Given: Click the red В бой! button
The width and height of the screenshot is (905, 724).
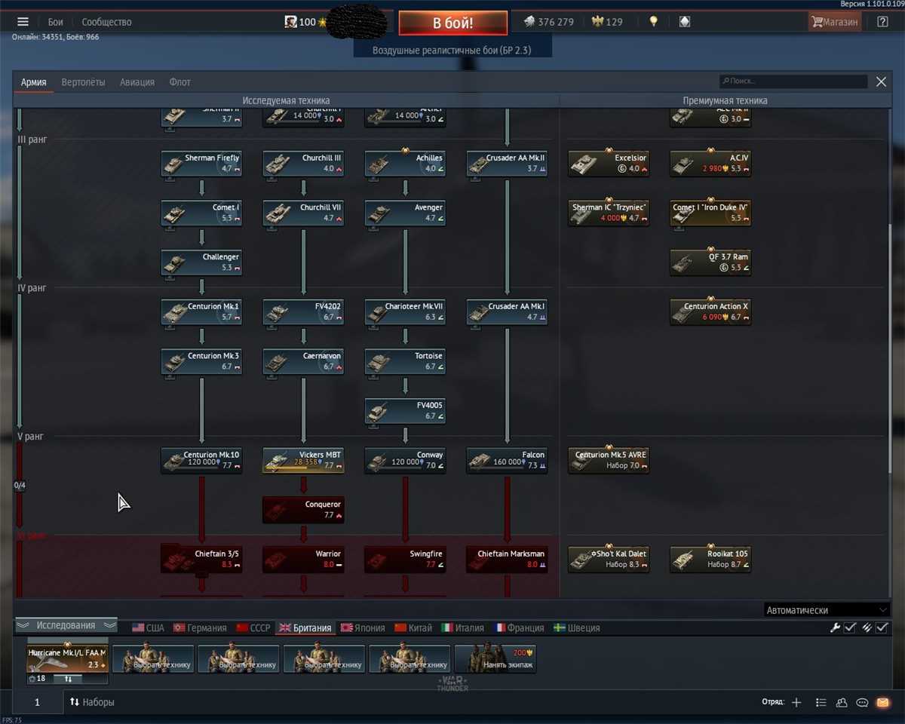Looking at the screenshot, I should point(452,23).
